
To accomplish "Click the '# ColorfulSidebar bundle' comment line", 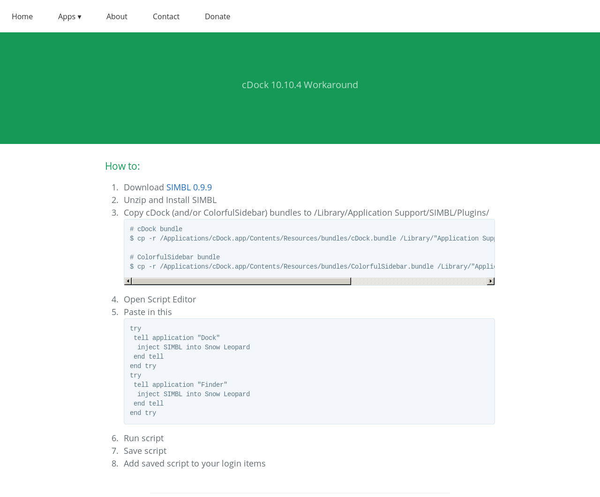I will pos(175,257).
